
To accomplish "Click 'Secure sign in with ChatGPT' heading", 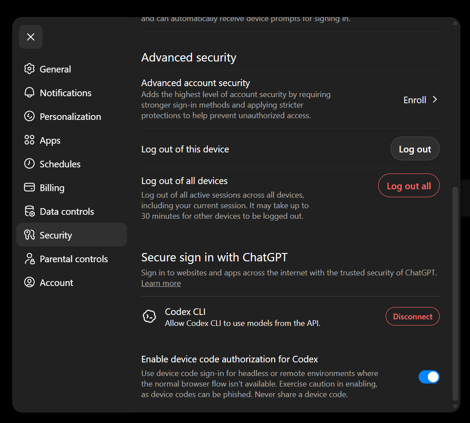I will pyautogui.click(x=214, y=257).
